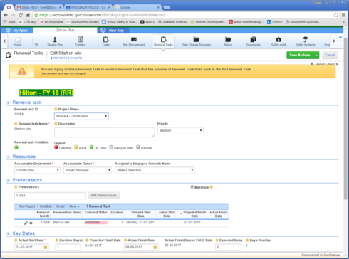The height and width of the screenshot is (259, 349).
Task: Click the pencil edit icon for task 11054
Action: pos(26,223)
